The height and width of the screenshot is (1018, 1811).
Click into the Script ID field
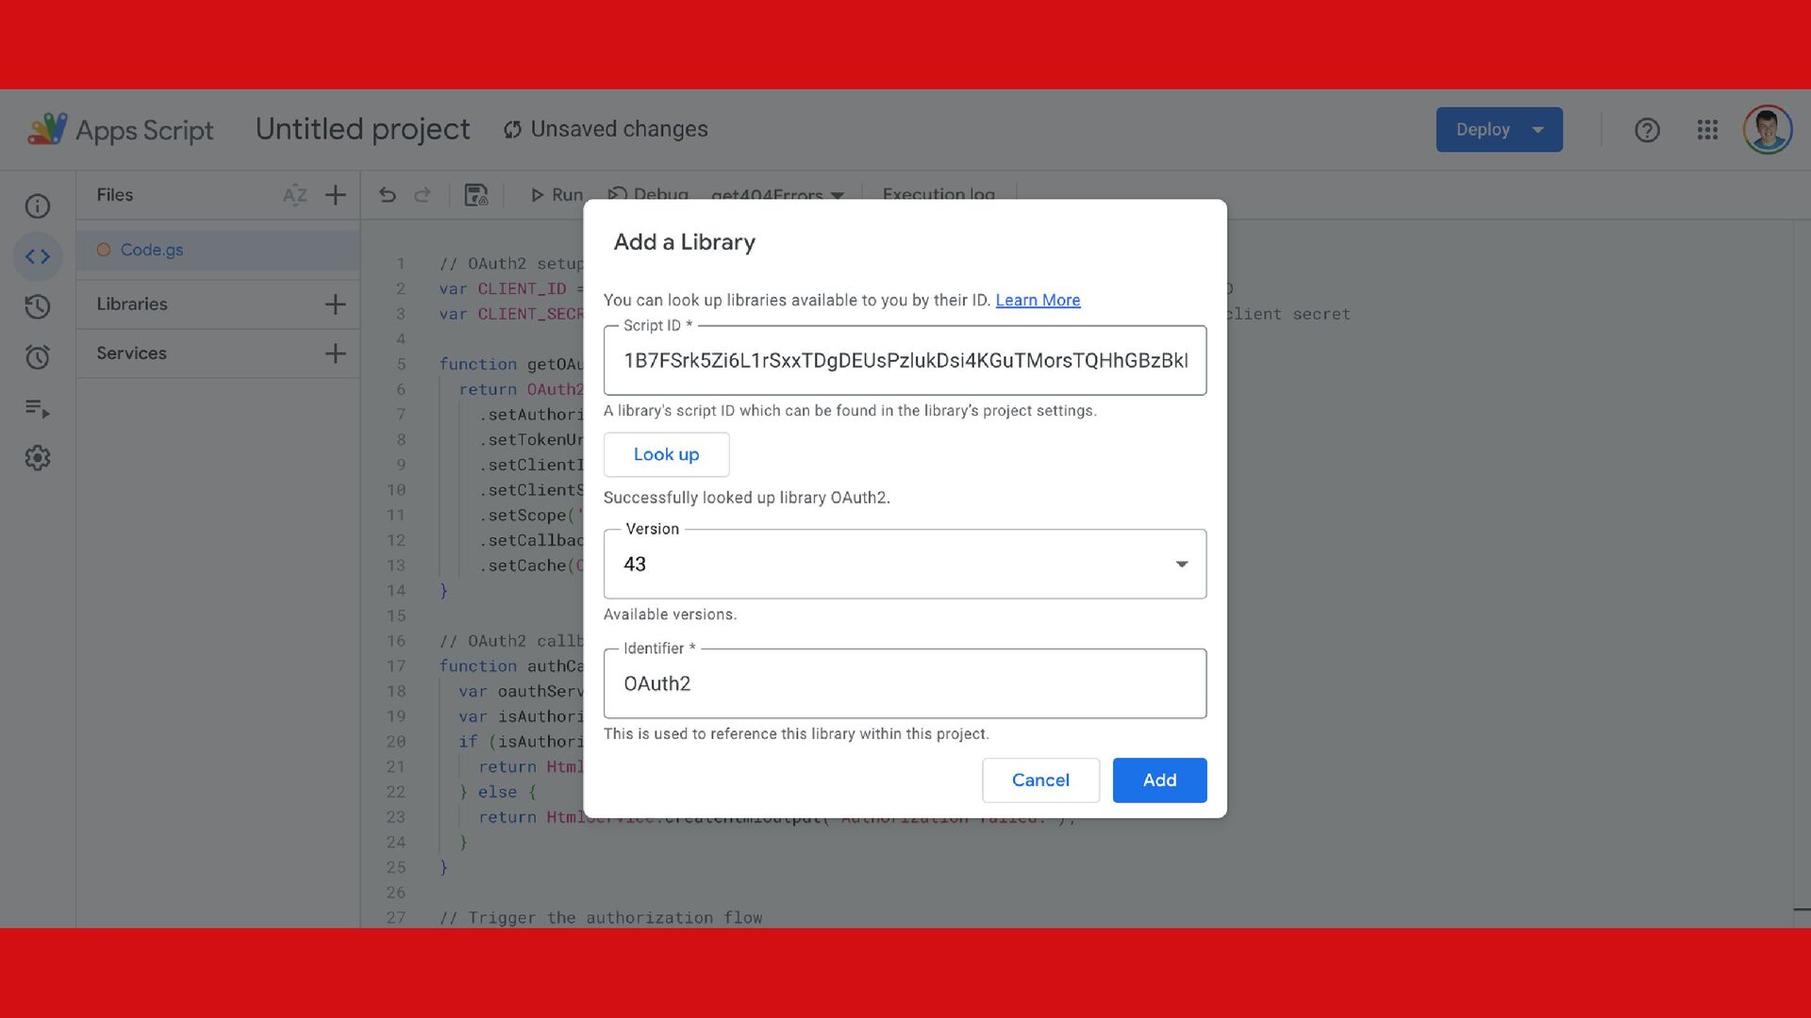pos(905,361)
